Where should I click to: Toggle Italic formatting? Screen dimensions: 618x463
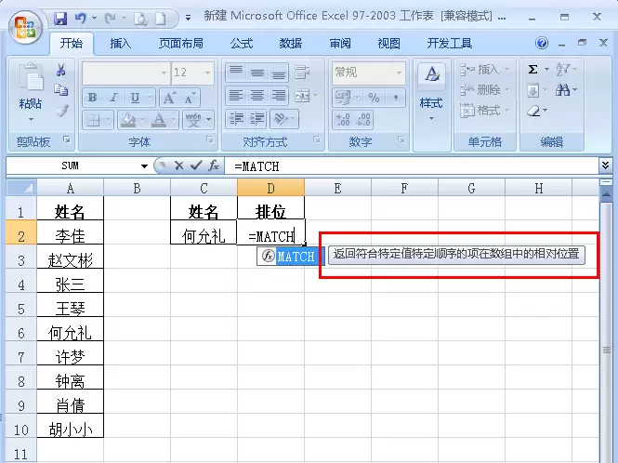(113, 98)
